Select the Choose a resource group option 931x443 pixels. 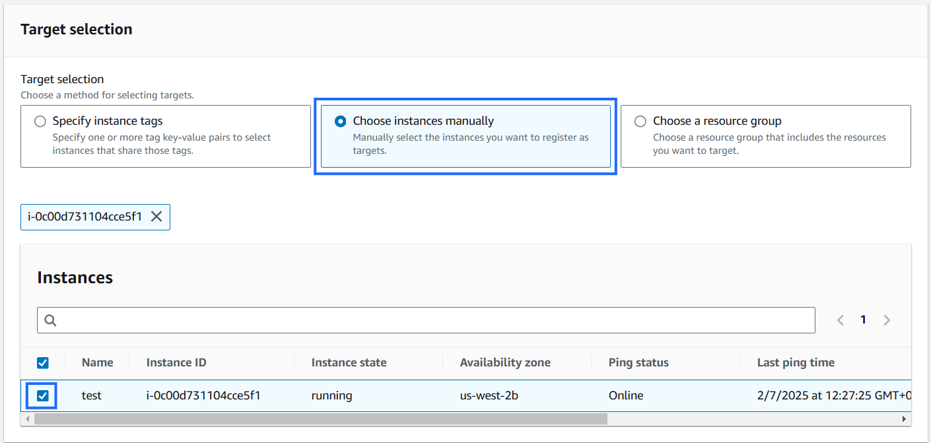[x=640, y=121]
